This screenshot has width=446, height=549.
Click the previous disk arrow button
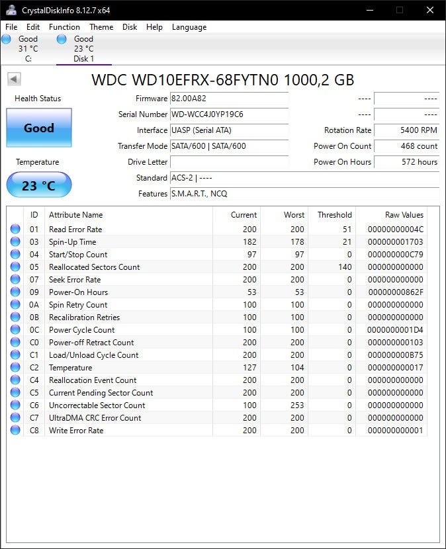tap(15, 79)
